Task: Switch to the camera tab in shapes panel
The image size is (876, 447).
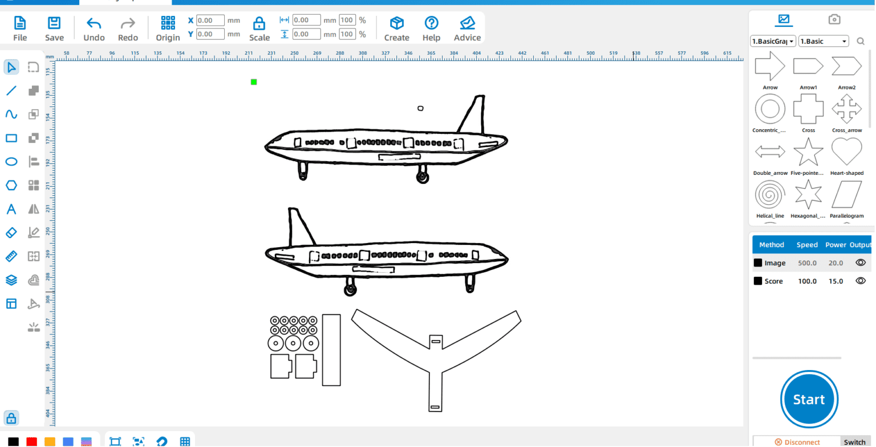Action: [834, 19]
